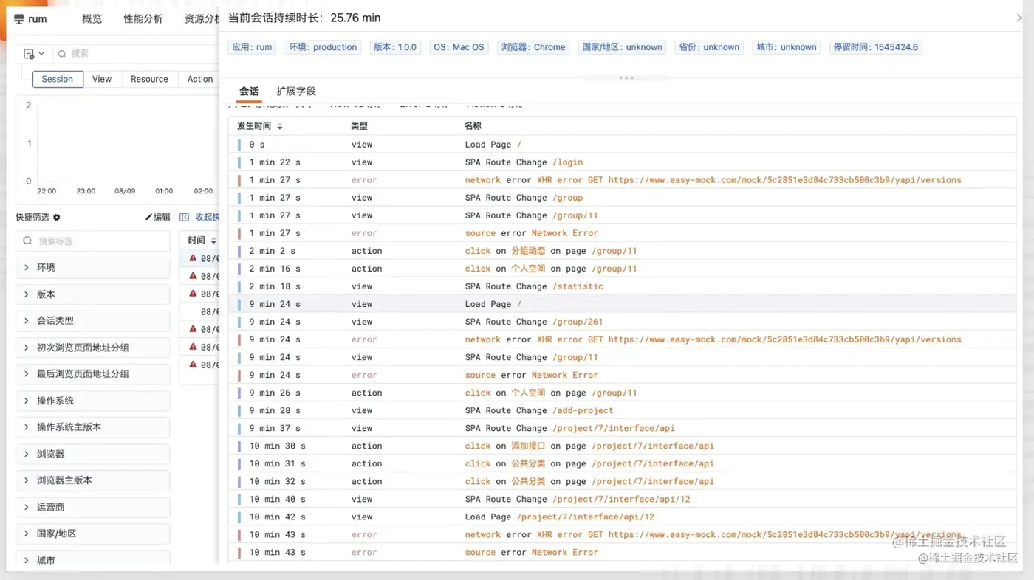Select row click on 添加接口
1034x580 pixels.
click(622, 446)
